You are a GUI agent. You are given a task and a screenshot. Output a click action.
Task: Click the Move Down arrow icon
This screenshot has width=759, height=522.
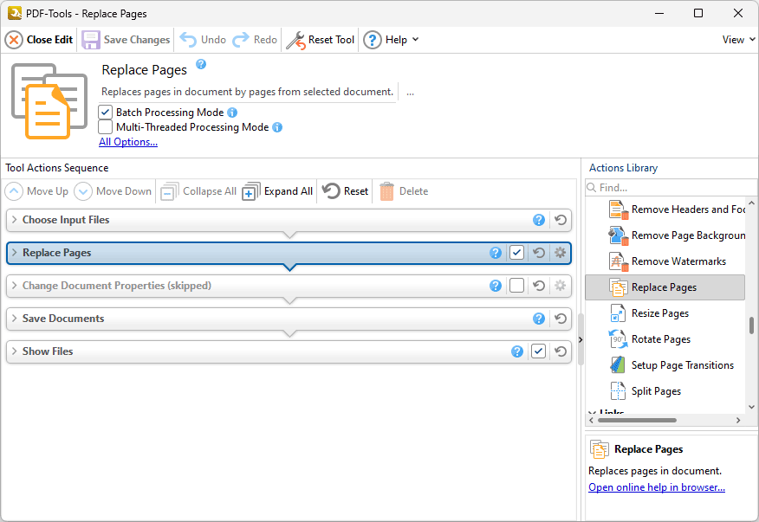(83, 191)
